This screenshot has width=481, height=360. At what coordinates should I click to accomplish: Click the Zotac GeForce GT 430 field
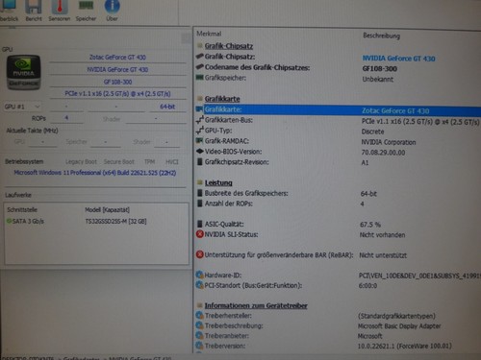(x=117, y=58)
